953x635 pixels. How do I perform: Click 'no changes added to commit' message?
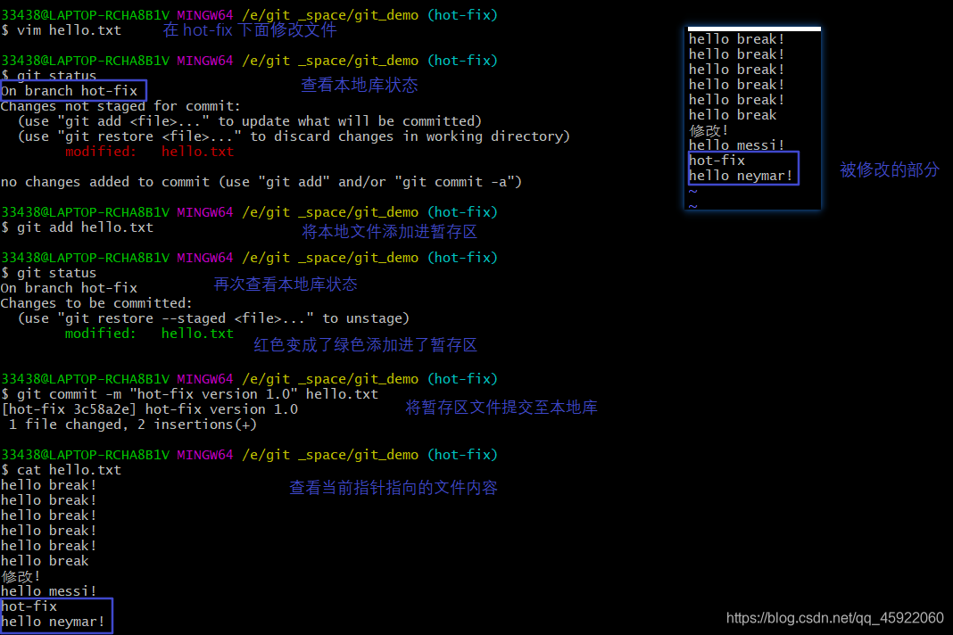point(261,182)
